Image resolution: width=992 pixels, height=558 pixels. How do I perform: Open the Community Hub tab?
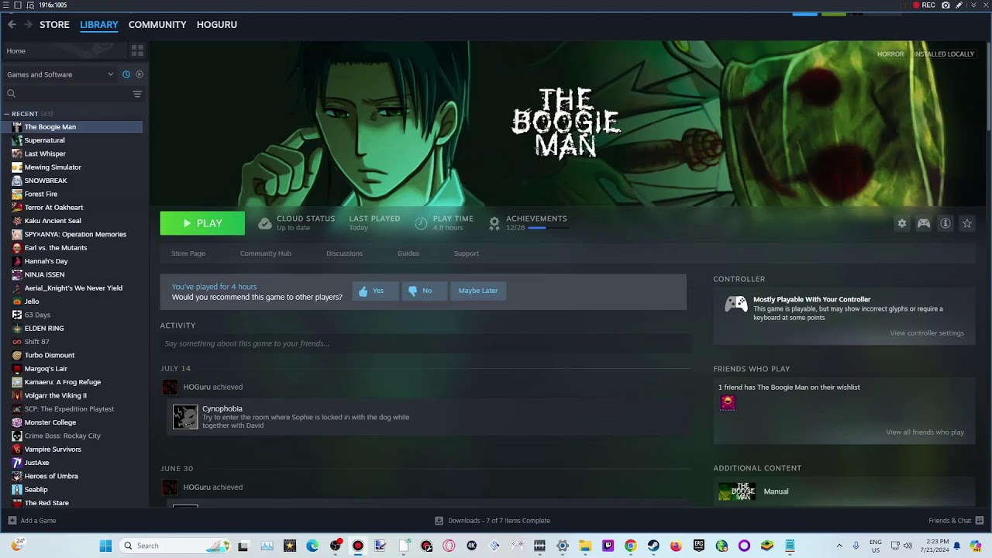(266, 253)
